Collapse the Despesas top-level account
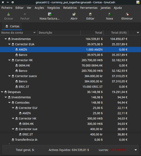Image resolution: width=141 pixels, height=156 pixels. pos(2,92)
